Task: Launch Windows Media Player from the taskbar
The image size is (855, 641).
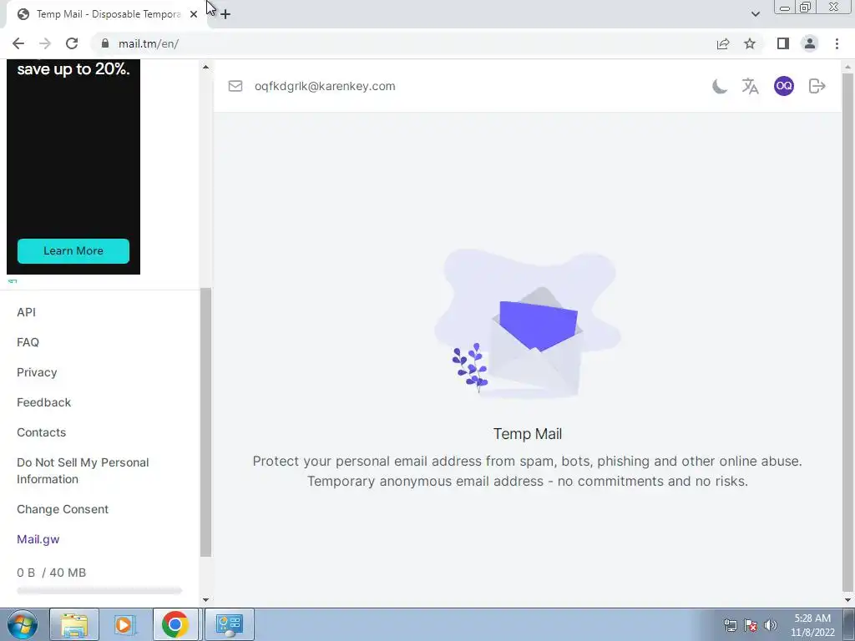Action: pos(124,624)
